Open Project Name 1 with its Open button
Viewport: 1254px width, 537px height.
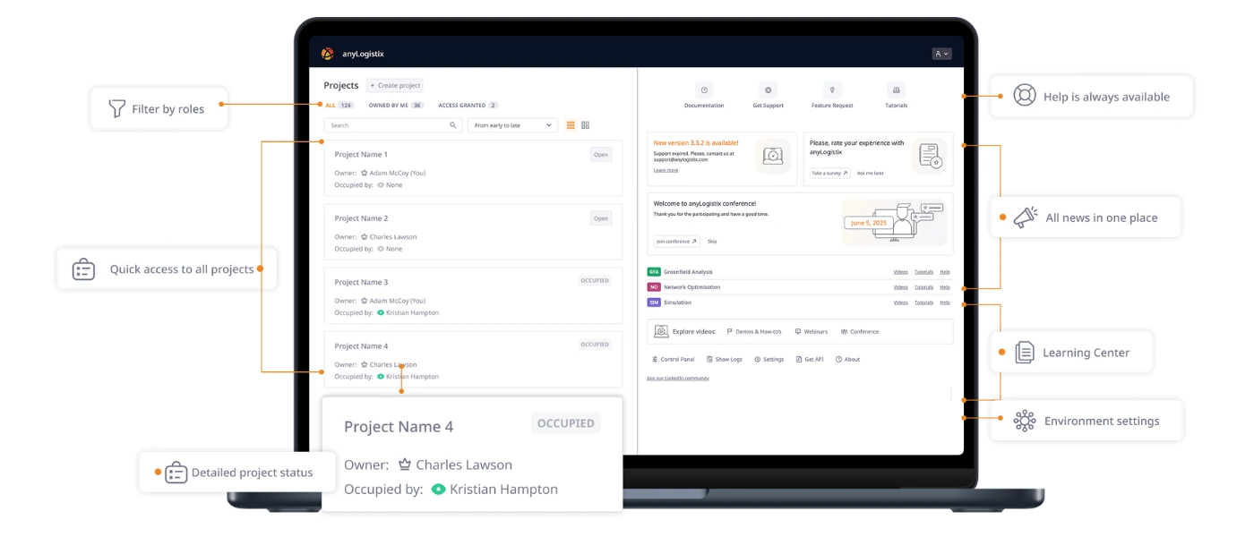point(601,155)
